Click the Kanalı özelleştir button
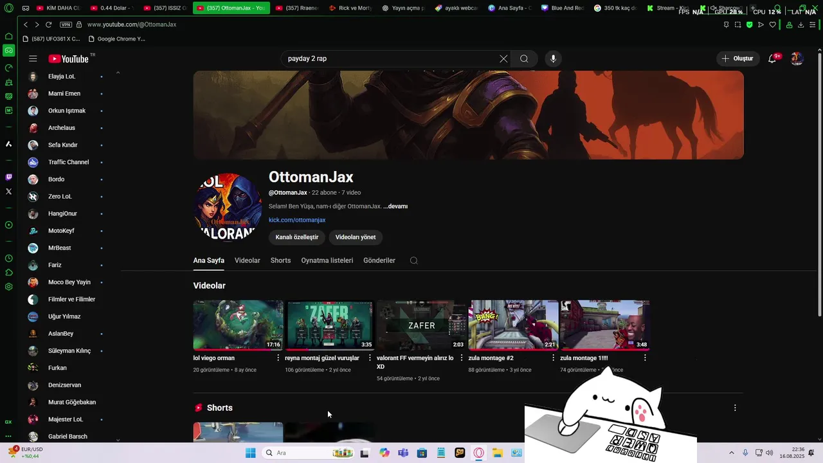The image size is (823, 463). [x=297, y=237]
